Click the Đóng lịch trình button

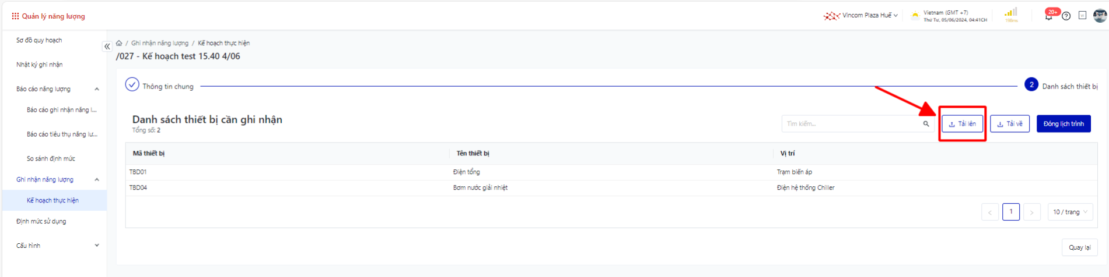1063,124
